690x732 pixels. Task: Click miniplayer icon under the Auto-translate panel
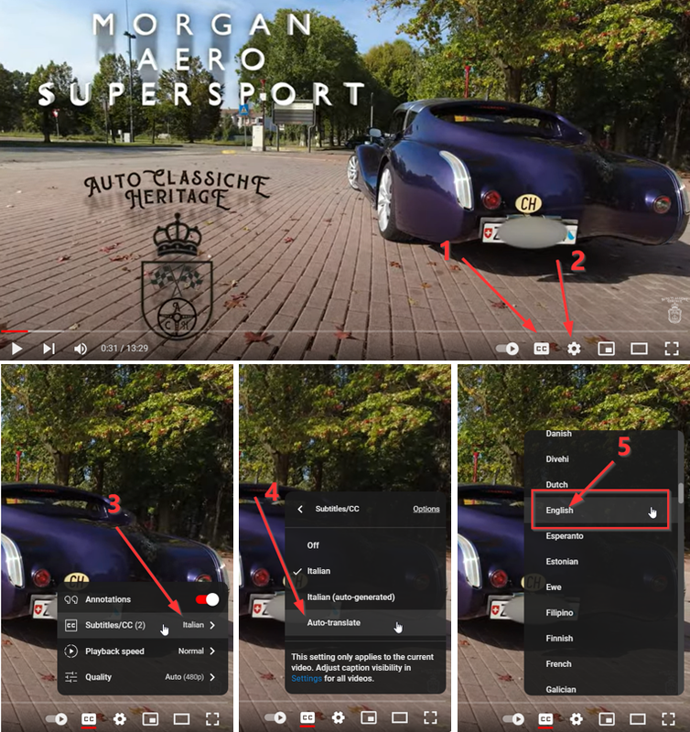click(x=369, y=717)
